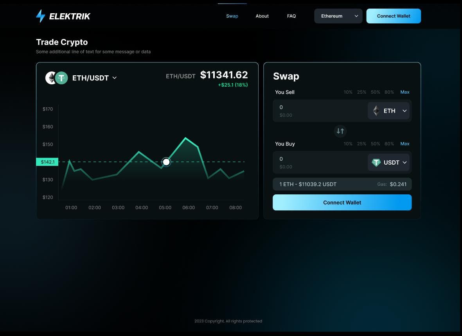This screenshot has width=462, height=336.
Task: Open the FAQ nav item
Action: [291, 16]
